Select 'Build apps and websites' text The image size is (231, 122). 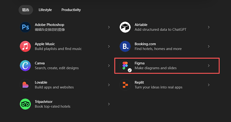54,87
